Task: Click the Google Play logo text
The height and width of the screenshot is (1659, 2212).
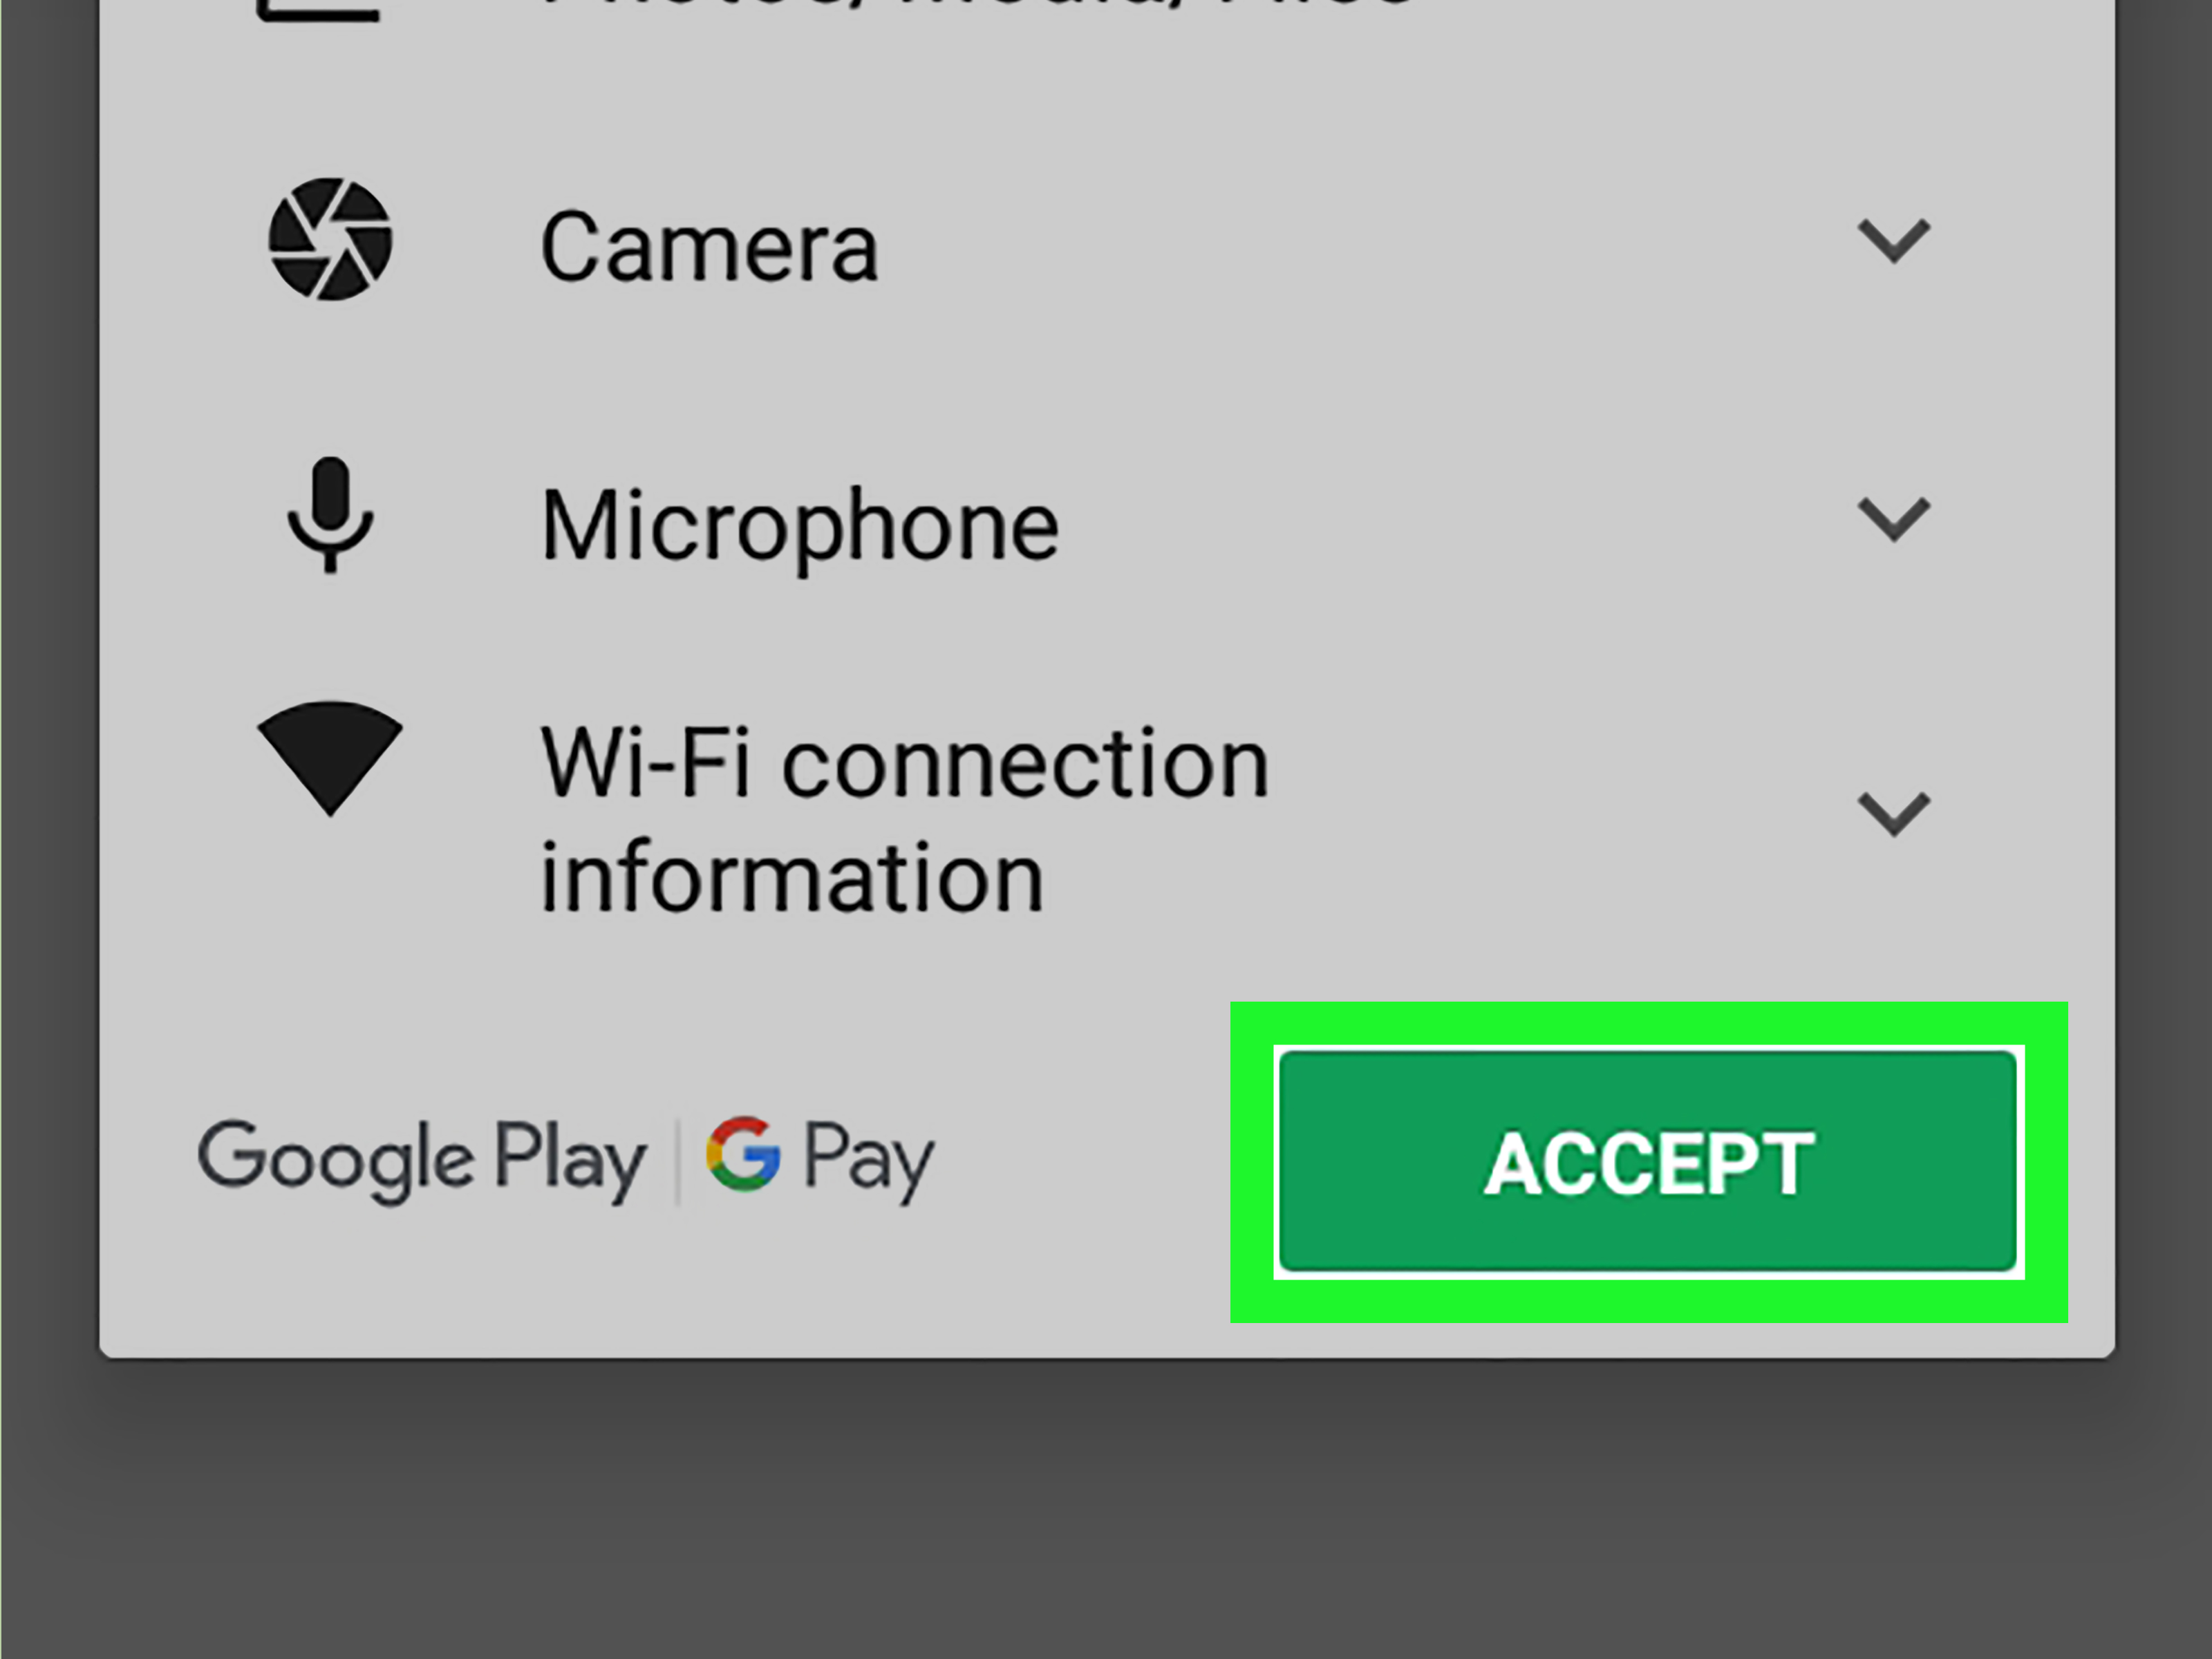Action: [x=422, y=1159]
